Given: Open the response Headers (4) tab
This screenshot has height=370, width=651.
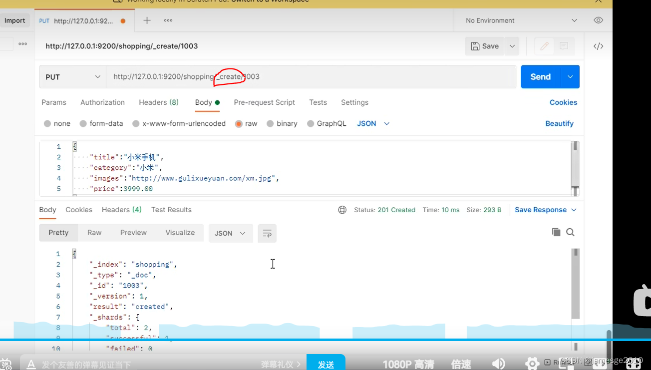Looking at the screenshot, I should 122,210.
